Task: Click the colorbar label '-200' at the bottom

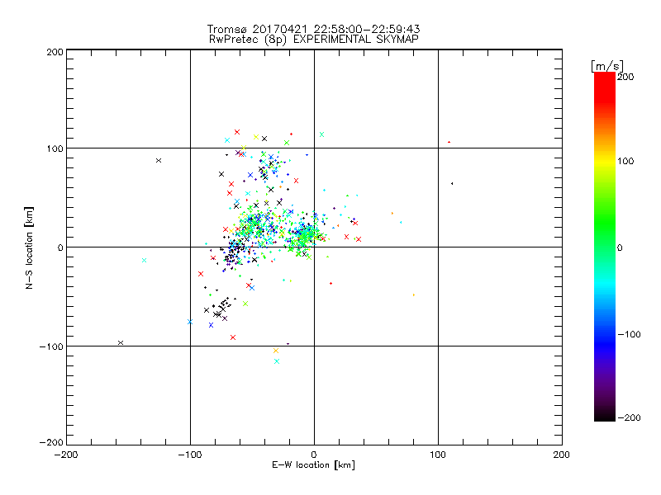Action: point(629,417)
